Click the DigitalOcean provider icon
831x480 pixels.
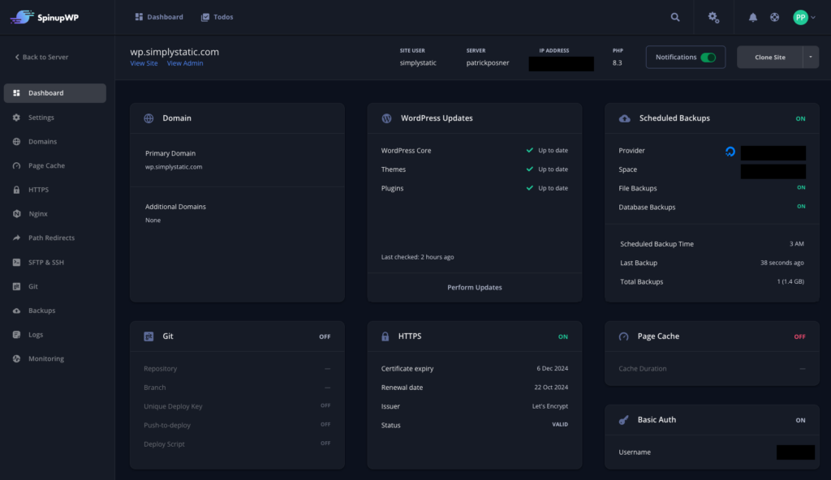pos(730,152)
